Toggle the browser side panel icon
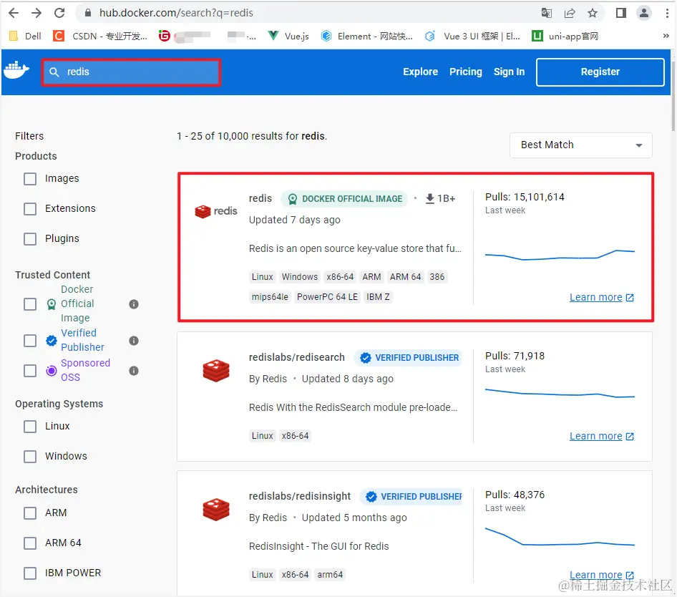 621,13
